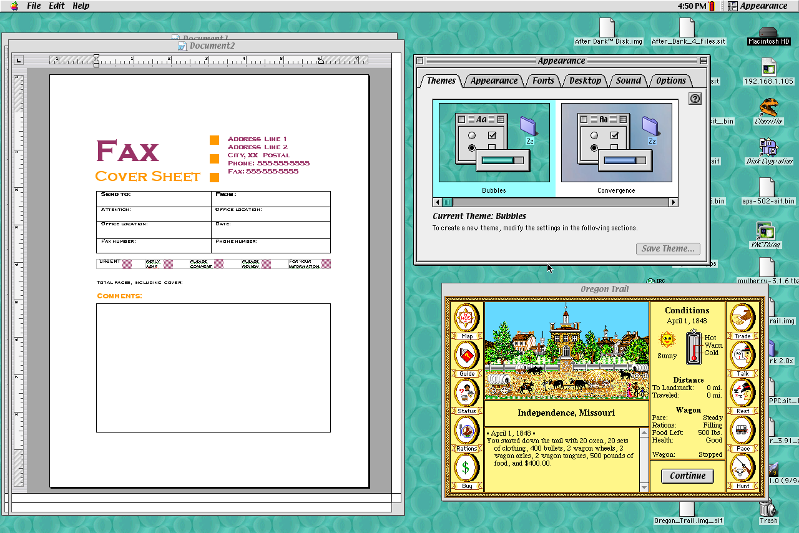Click the theme list scrollbar thumb
Viewport: 799px width, 533px height.
tap(448, 202)
